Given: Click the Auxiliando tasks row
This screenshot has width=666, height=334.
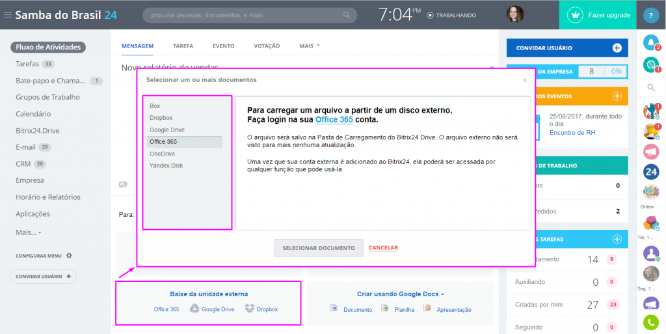Looking at the screenshot, I should point(567,282).
